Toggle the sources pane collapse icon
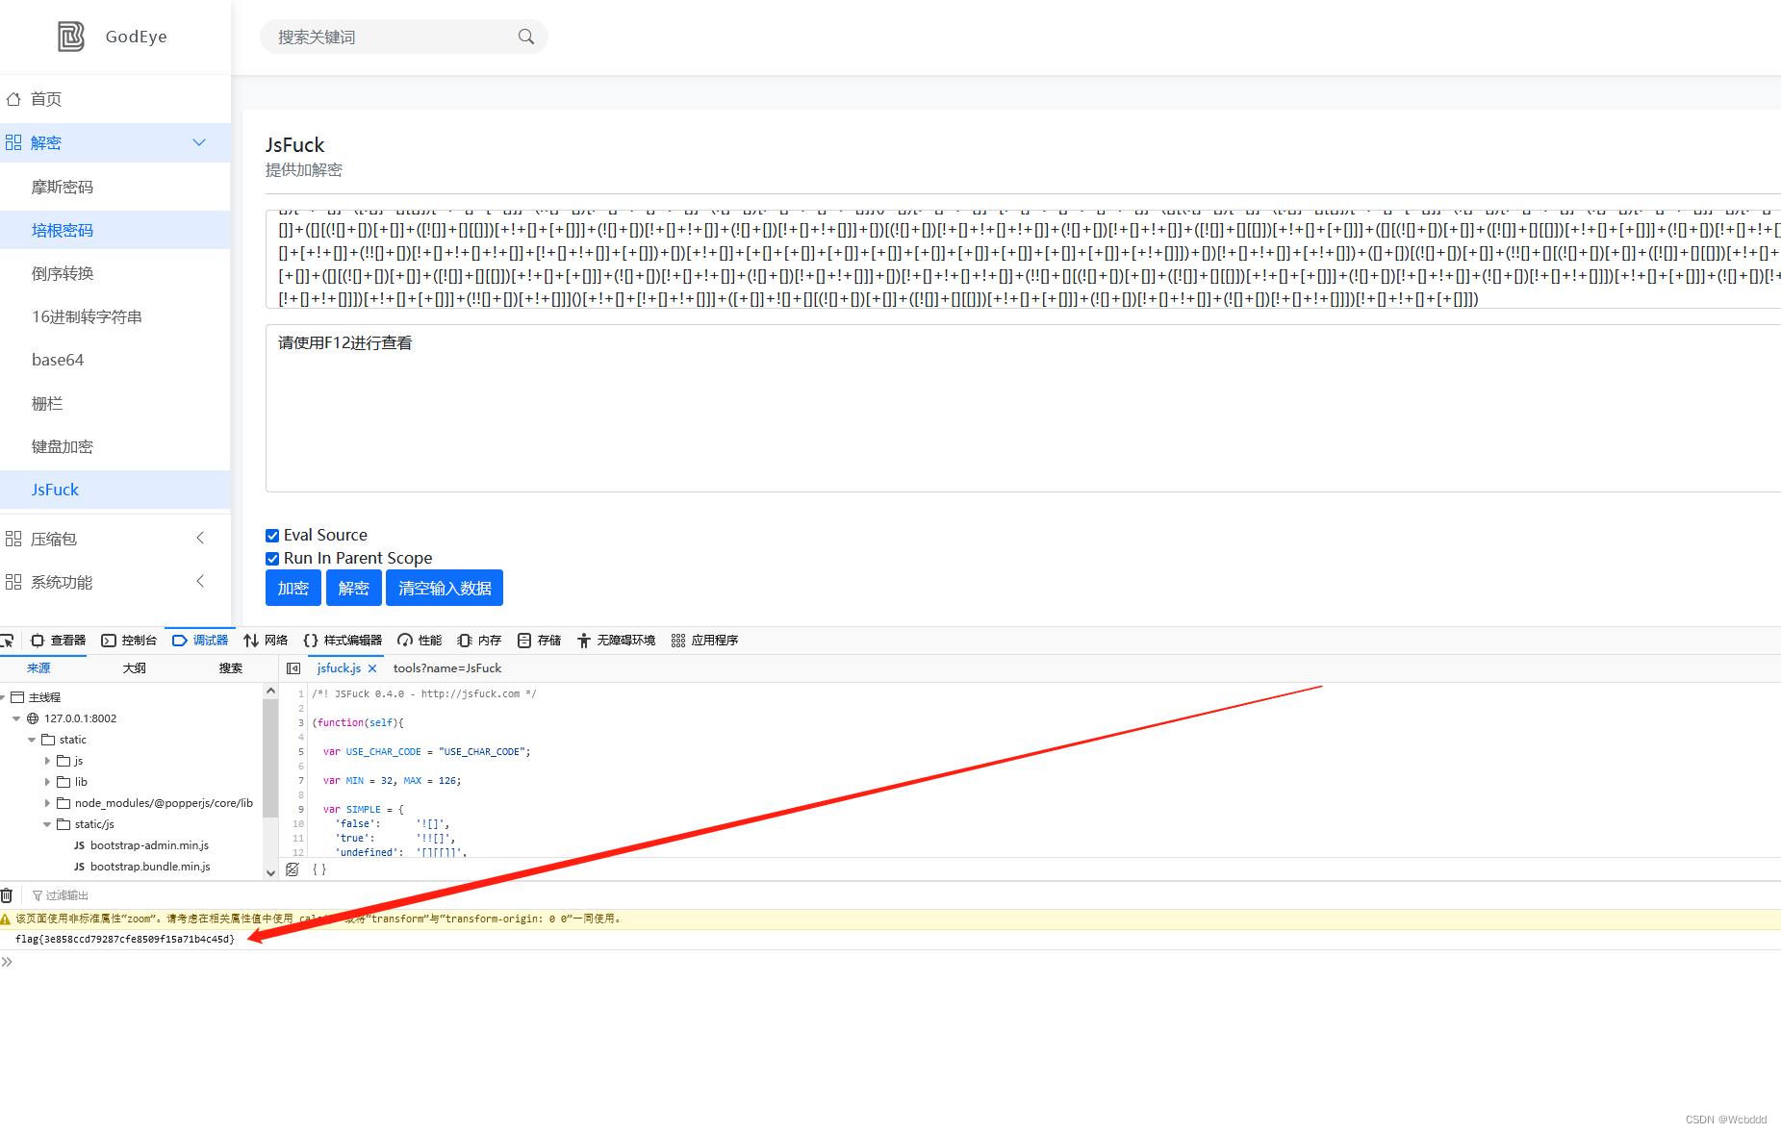The height and width of the screenshot is (1133, 1781). click(x=293, y=668)
